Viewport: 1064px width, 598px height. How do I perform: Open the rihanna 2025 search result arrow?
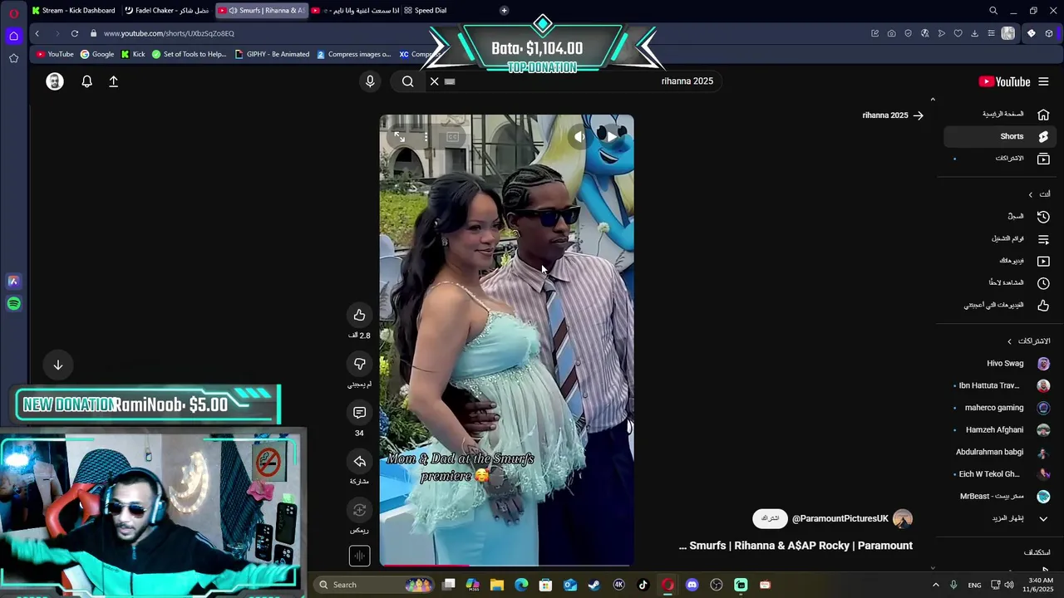click(x=918, y=115)
